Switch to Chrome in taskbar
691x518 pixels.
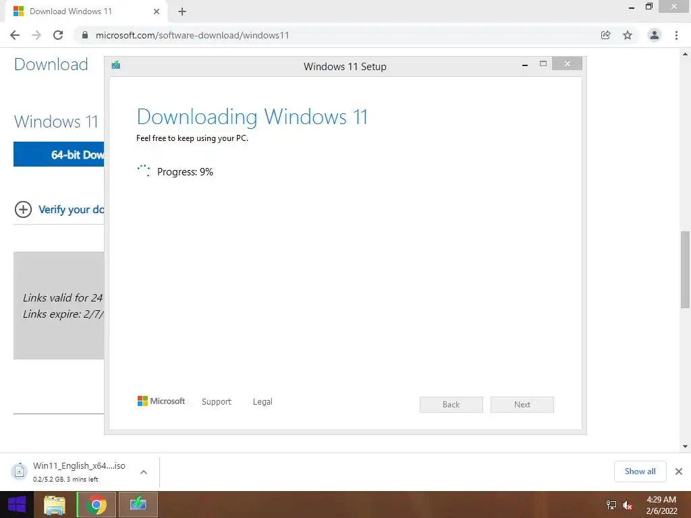coord(96,505)
